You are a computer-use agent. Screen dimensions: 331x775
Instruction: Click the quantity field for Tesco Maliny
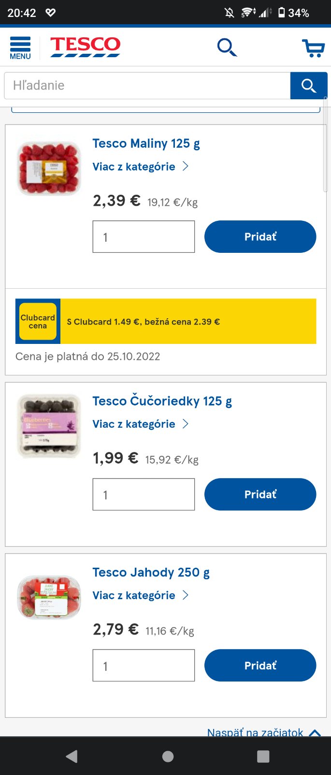(x=144, y=237)
